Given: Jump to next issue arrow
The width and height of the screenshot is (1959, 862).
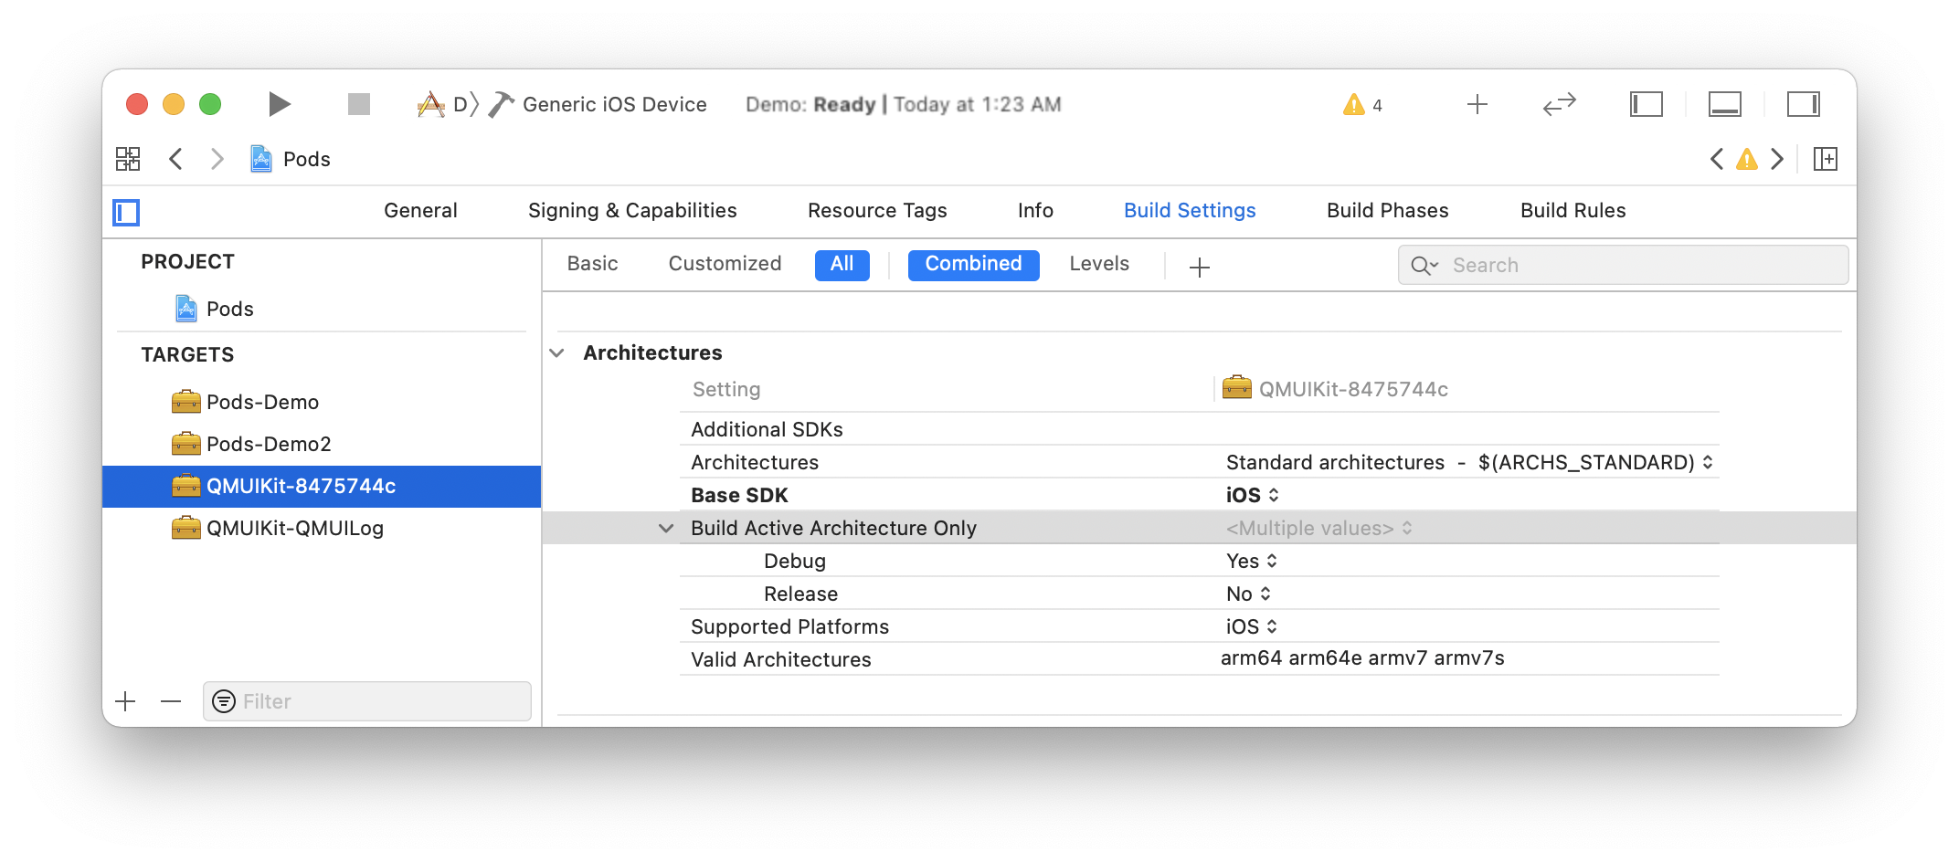Looking at the screenshot, I should pos(1777,159).
